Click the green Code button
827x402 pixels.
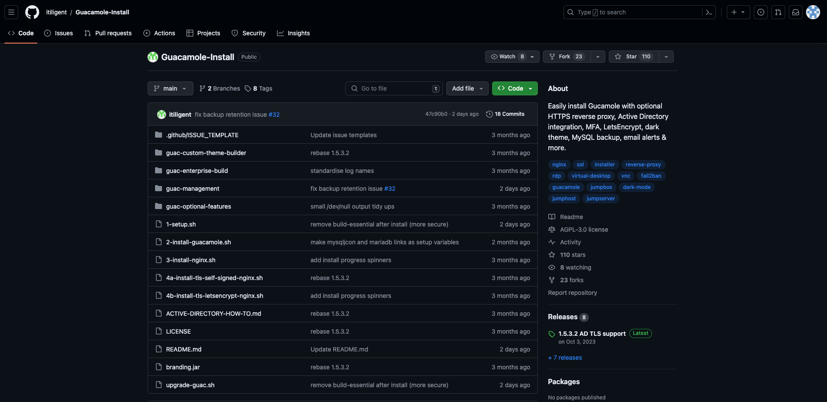(514, 88)
